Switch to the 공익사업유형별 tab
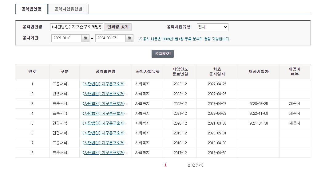325x170 pixels. pos(68,9)
